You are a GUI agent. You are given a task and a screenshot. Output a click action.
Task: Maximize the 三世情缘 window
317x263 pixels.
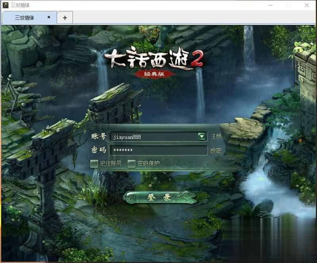[x=288, y=5]
